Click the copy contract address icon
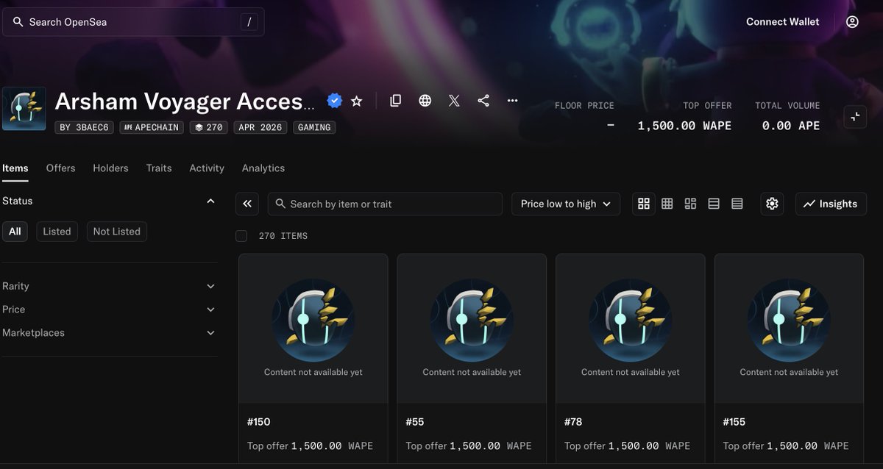 396,101
